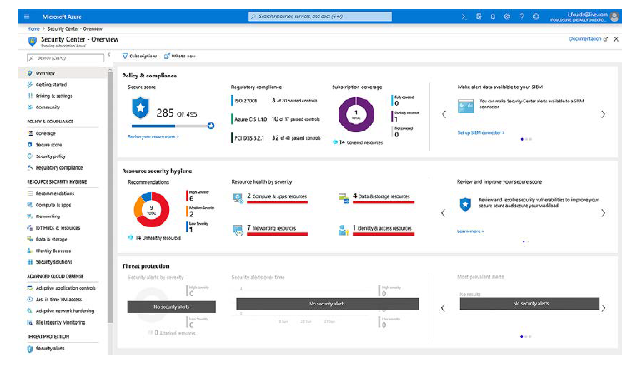
Task: Open notifications bell in top bar
Action: pos(493,17)
